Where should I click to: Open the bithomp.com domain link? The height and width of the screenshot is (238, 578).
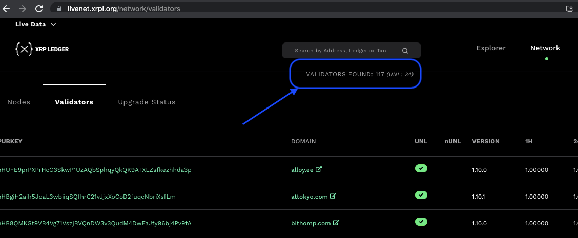(311, 223)
